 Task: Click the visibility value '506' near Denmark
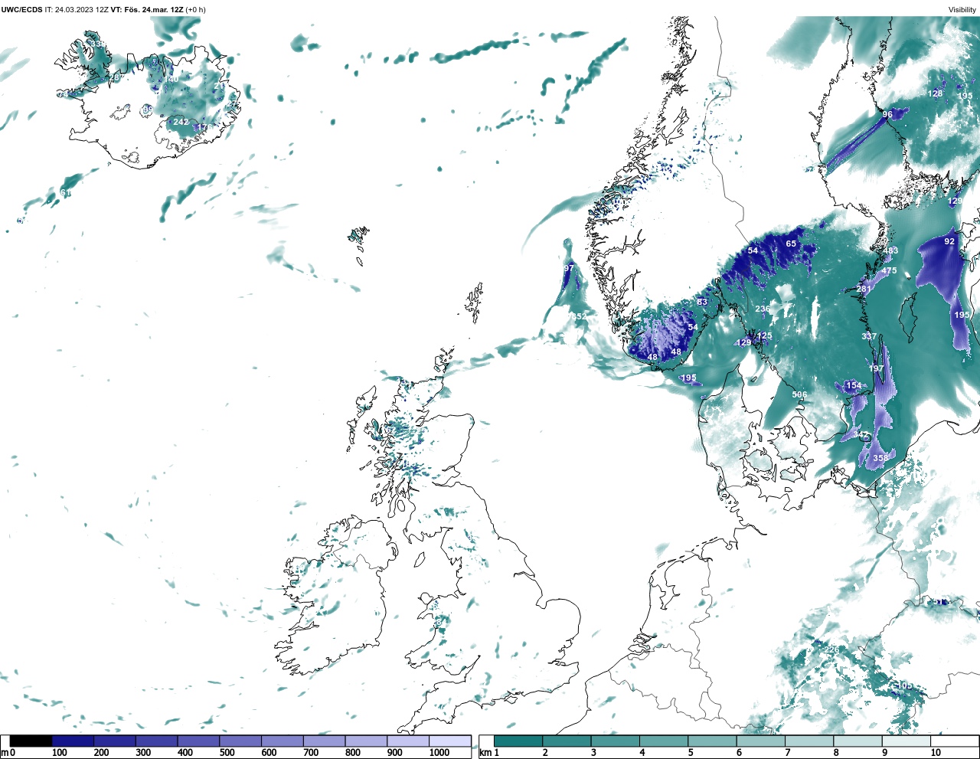(x=799, y=395)
